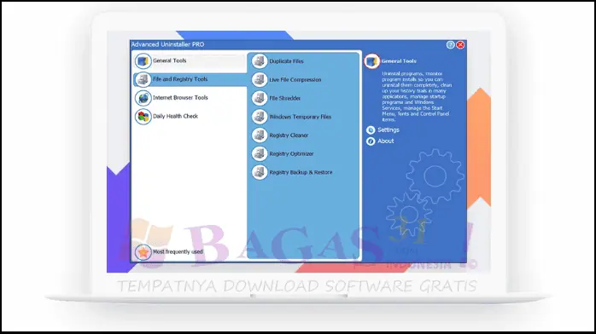Image resolution: width=596 pixels, height=334 pixels.
Task: Open File Shredder label
Action: tap(284, 98)
